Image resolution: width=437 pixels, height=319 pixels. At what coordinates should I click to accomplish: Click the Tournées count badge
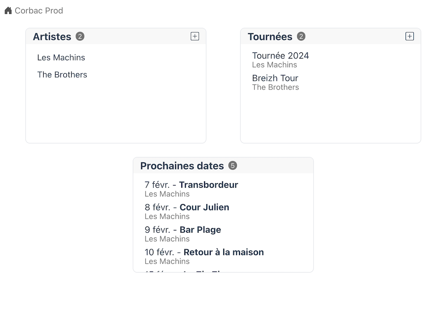(301, 37)
